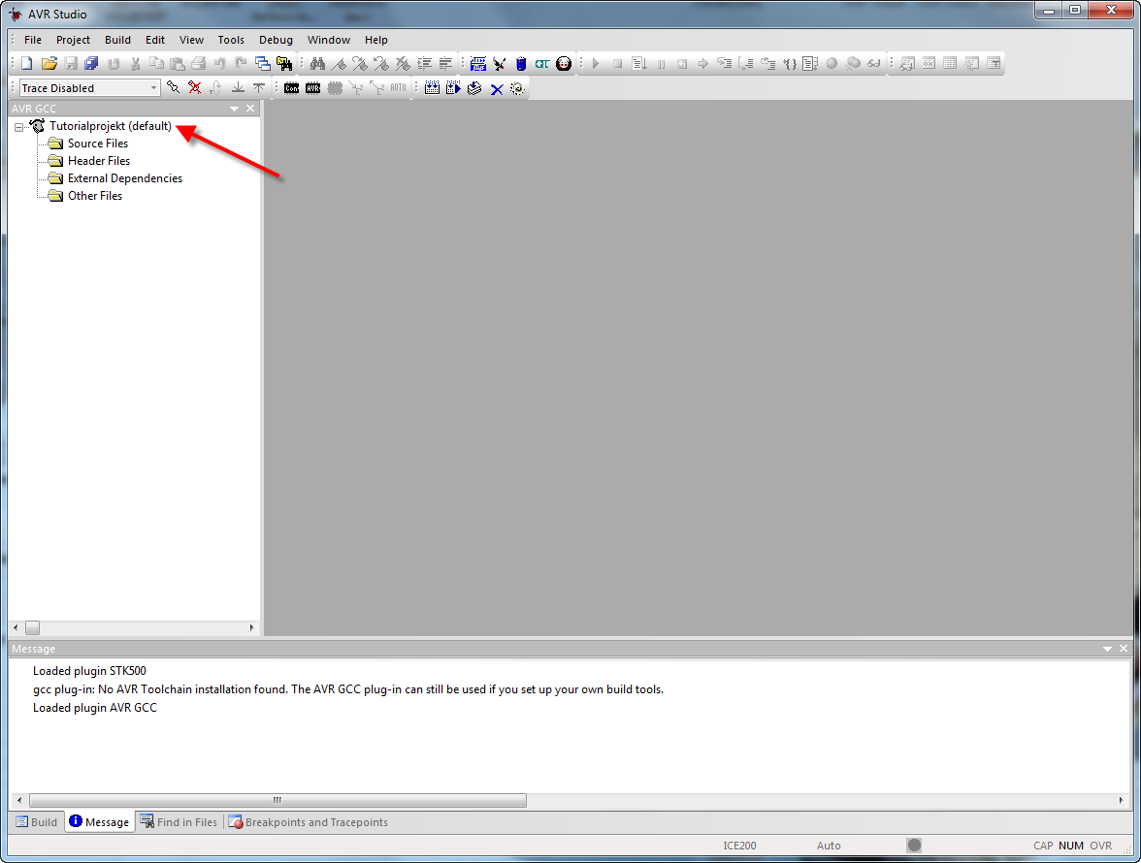Click the Save All disks icon
Viewport: 1141px width, 863px height.
click(x=91, y=64)
